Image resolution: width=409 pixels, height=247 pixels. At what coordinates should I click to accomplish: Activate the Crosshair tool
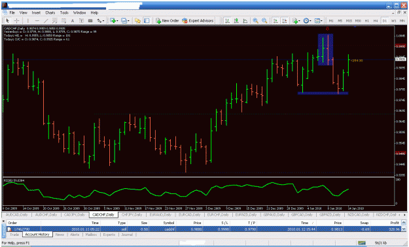17,21
